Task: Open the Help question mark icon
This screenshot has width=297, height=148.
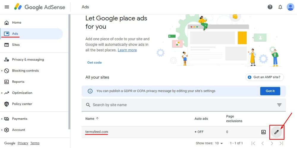Action: click(270, 7)
